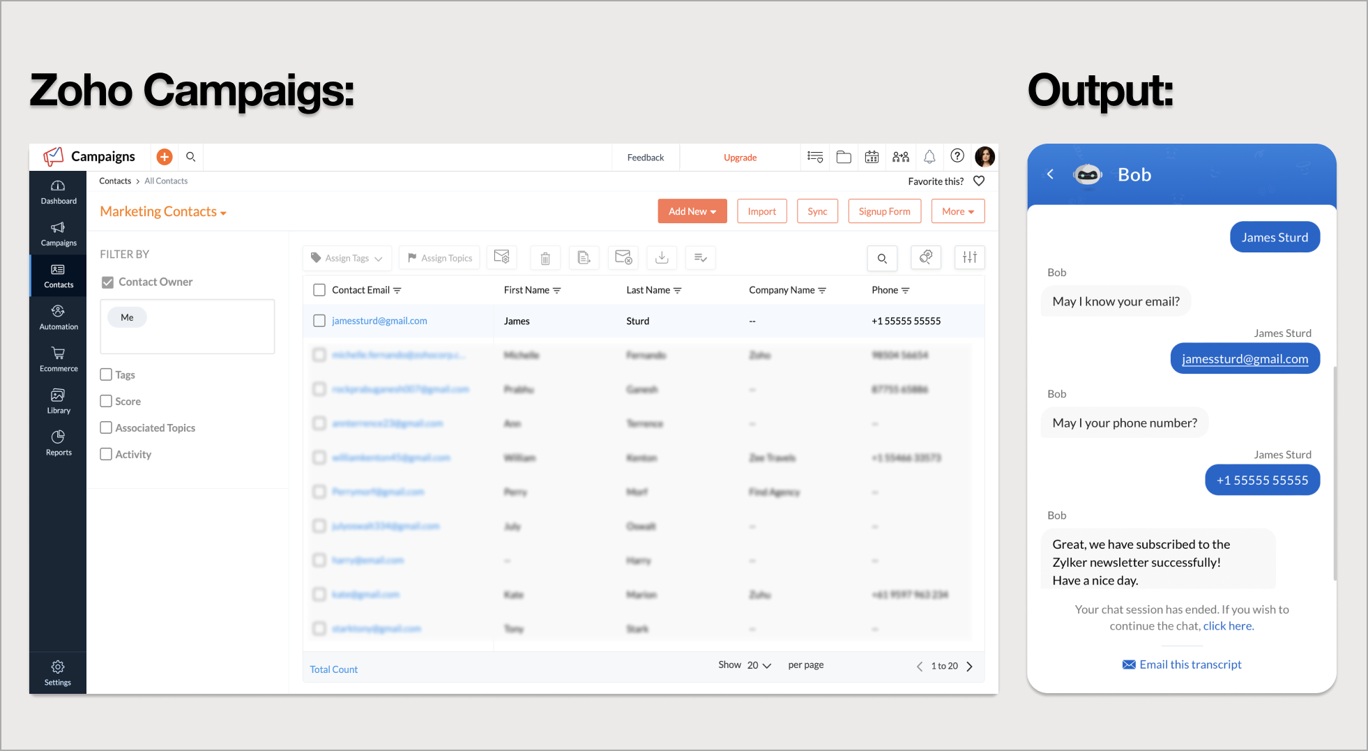Uncheck the Contact Owner filter
The width and height of the screenshot is (1368, 751).
[107, 282]
